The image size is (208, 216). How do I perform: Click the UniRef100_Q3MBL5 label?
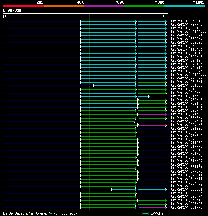pos(187,136)
